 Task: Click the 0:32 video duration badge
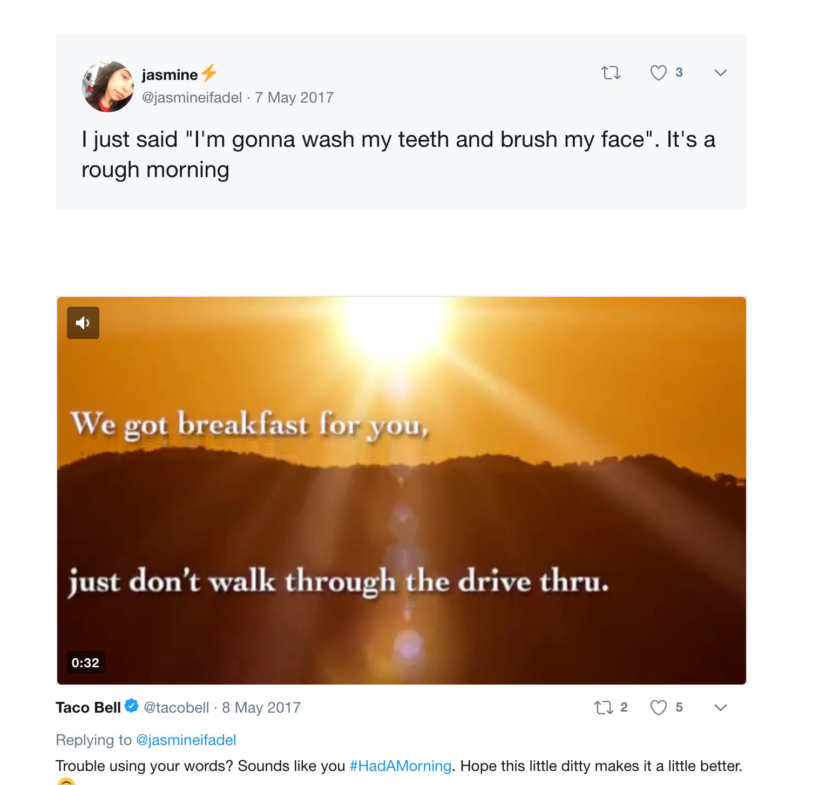pyautogui.click(x=85, y=663)
